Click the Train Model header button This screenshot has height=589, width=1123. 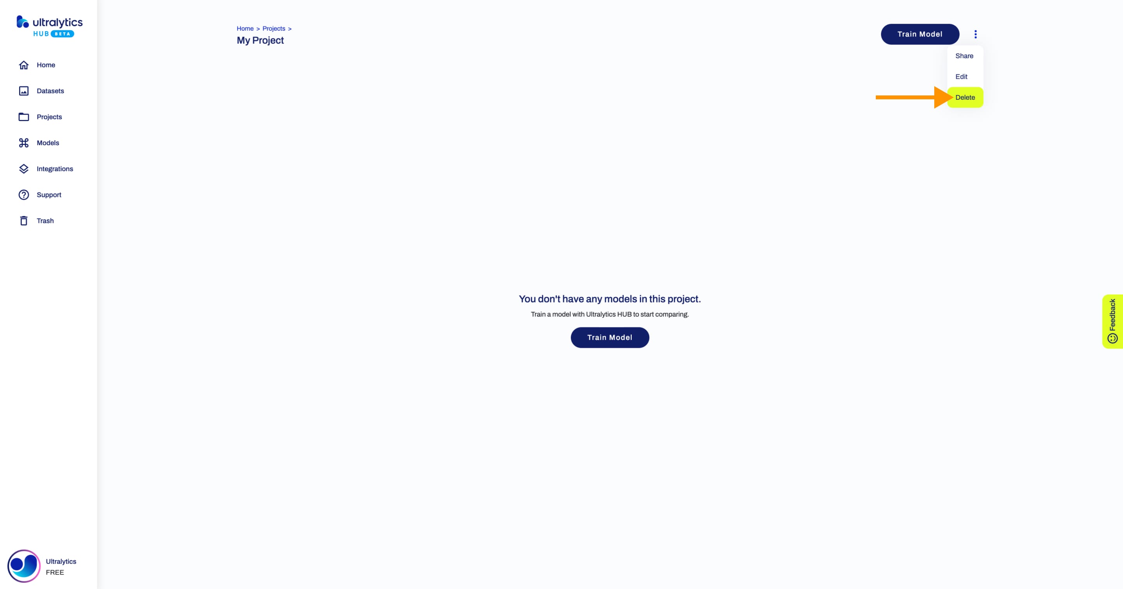(920, 34)
